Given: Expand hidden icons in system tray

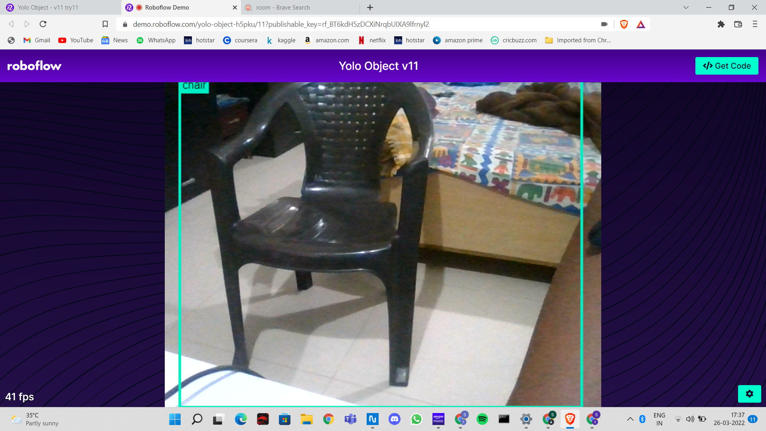Looking at the screenshot, I should (x=630, y=419).
